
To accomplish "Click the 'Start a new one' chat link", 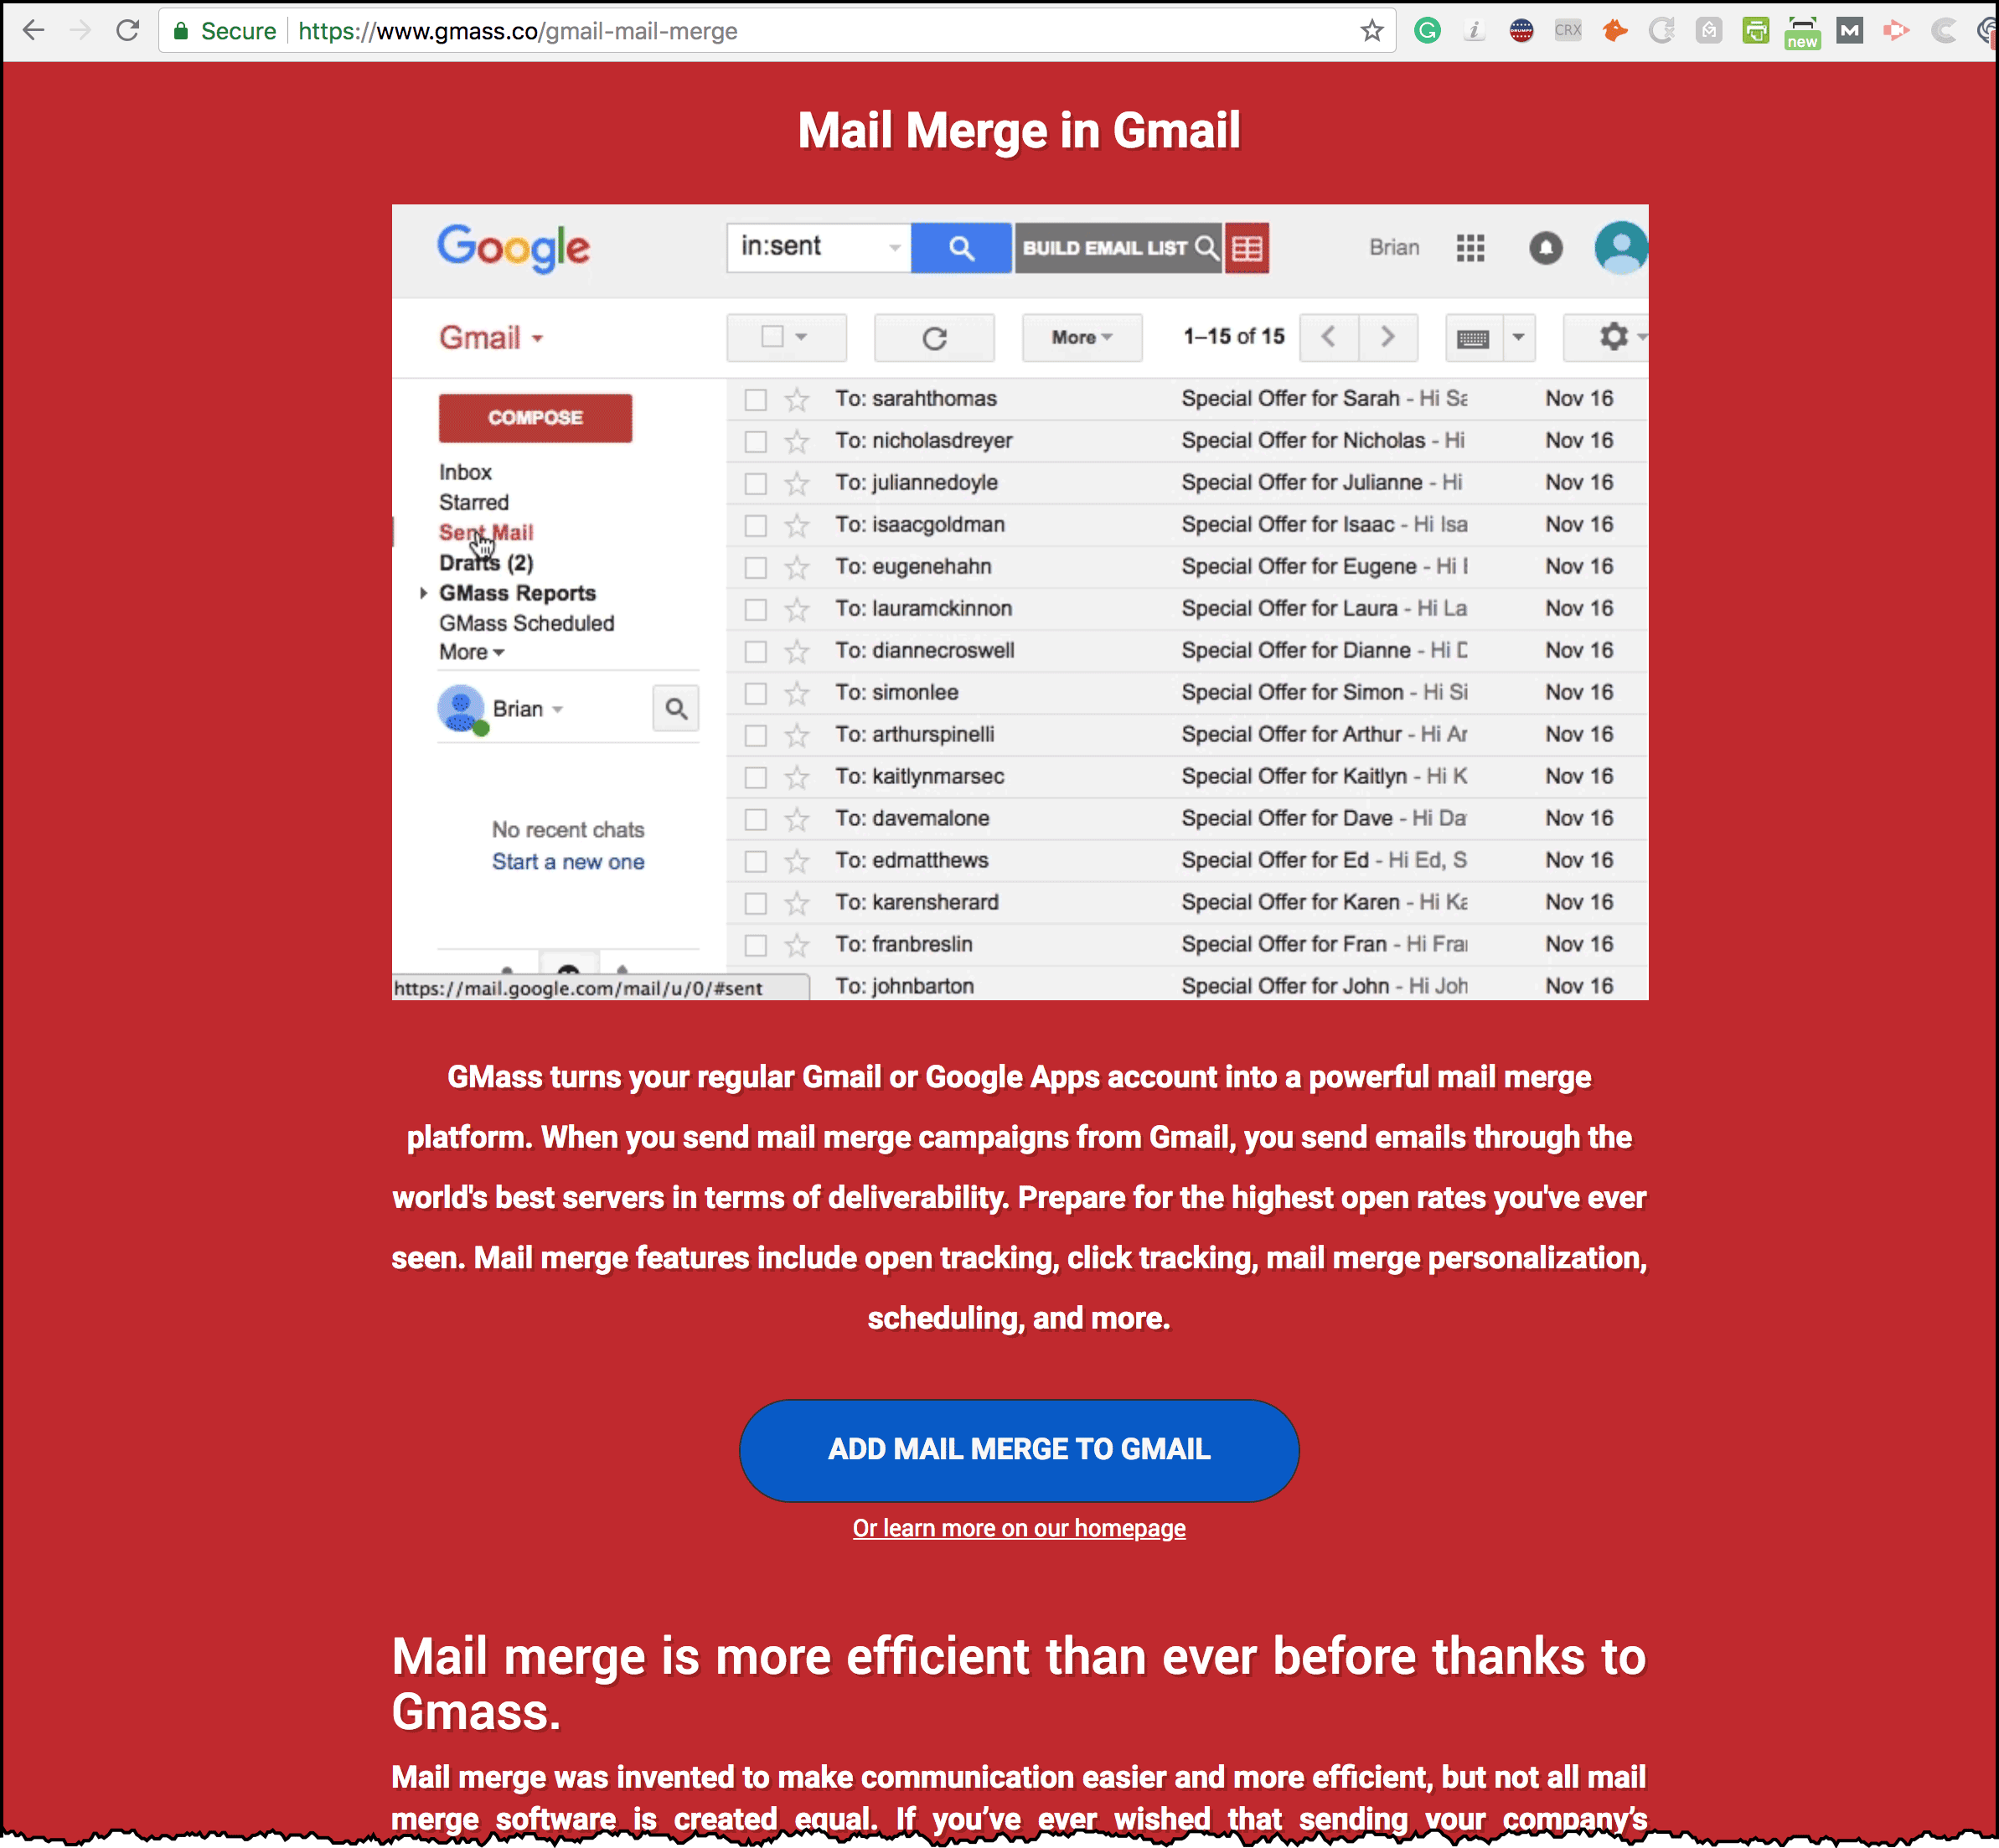I will pyautogui.click(x=568, y=862).
